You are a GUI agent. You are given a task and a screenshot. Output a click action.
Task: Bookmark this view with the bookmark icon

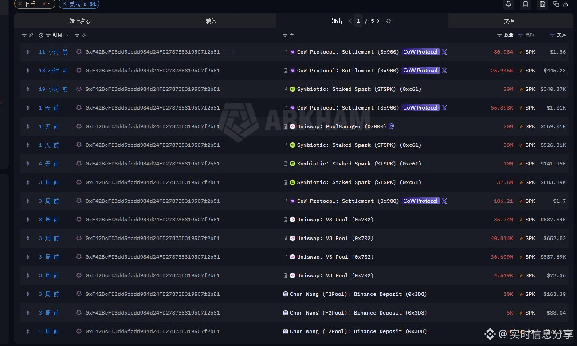pyautogui.click(x=526, y=4)
